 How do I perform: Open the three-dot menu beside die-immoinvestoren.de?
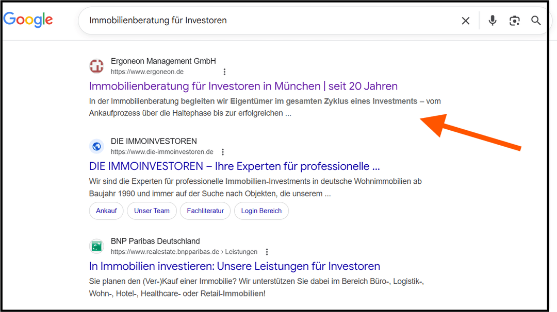click(x=222, y=151)
